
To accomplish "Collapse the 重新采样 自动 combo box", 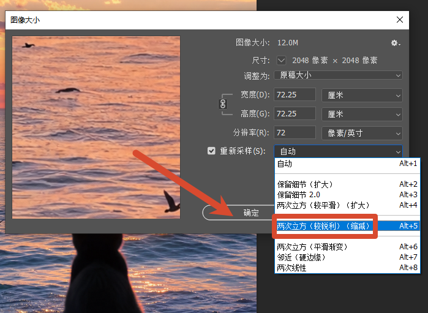I will 338,151.
